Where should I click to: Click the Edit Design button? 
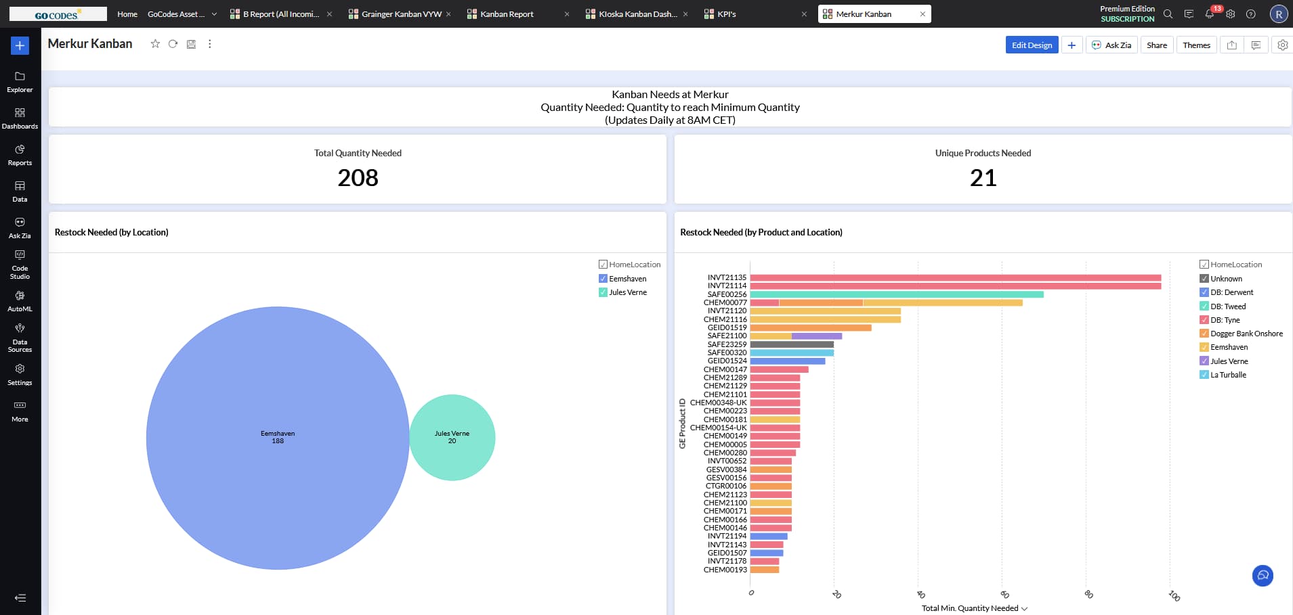coord(1032,45)
